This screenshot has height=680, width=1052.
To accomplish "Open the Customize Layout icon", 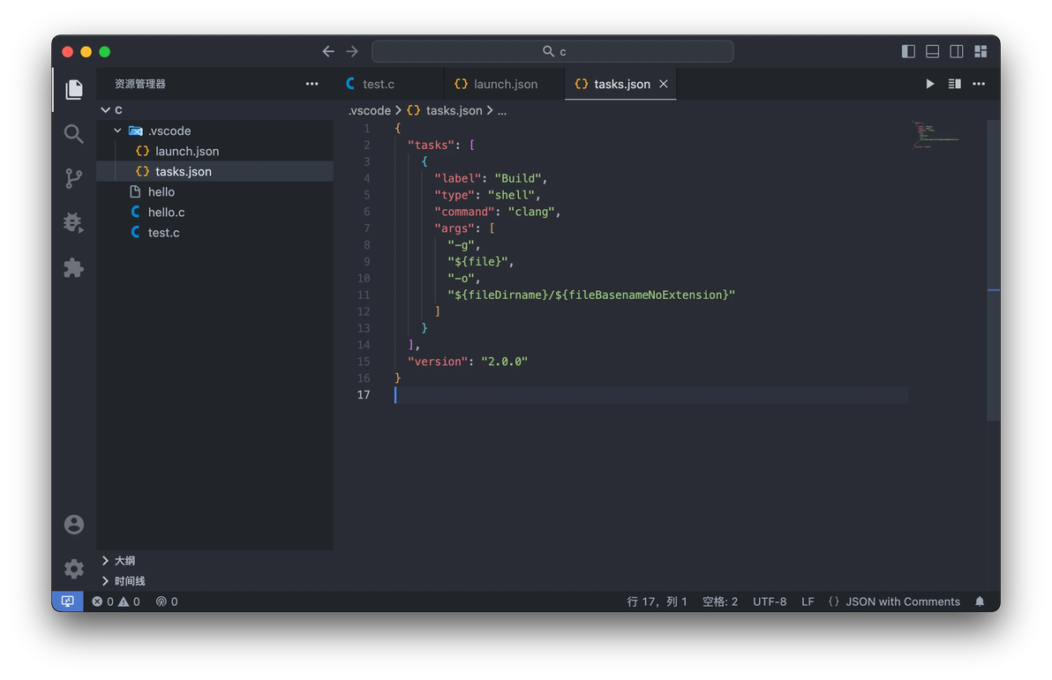I will (981, 51).
